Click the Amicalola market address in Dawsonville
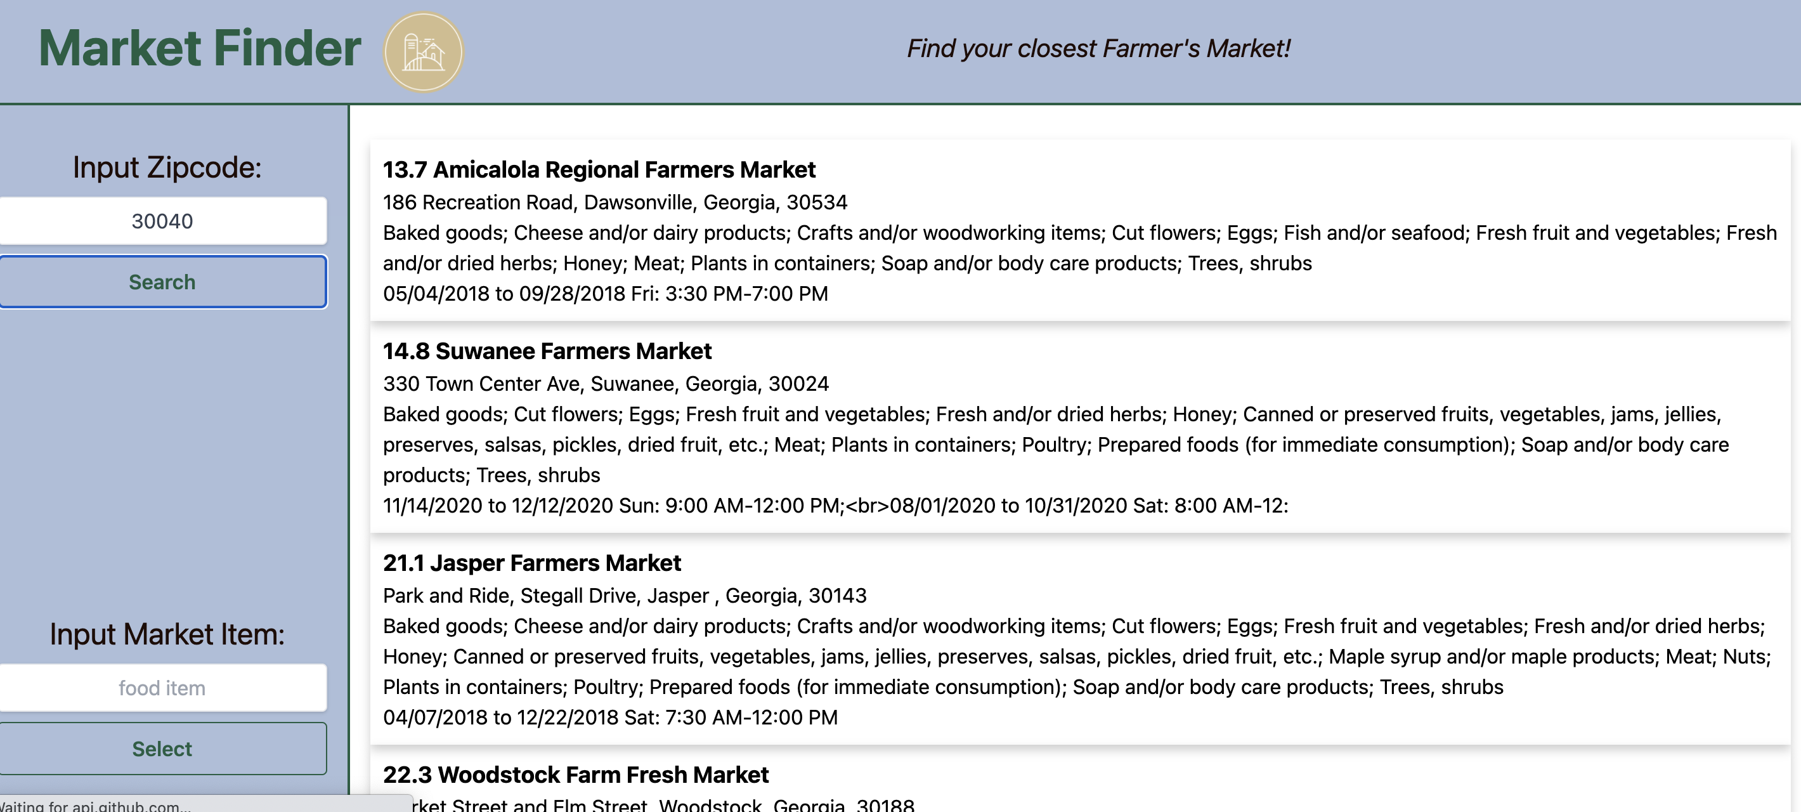1801x812 pixels. (614, 202)
